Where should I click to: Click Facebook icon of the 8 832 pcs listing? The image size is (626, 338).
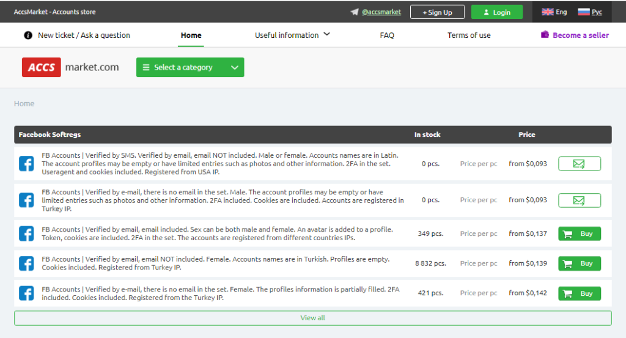26,263
